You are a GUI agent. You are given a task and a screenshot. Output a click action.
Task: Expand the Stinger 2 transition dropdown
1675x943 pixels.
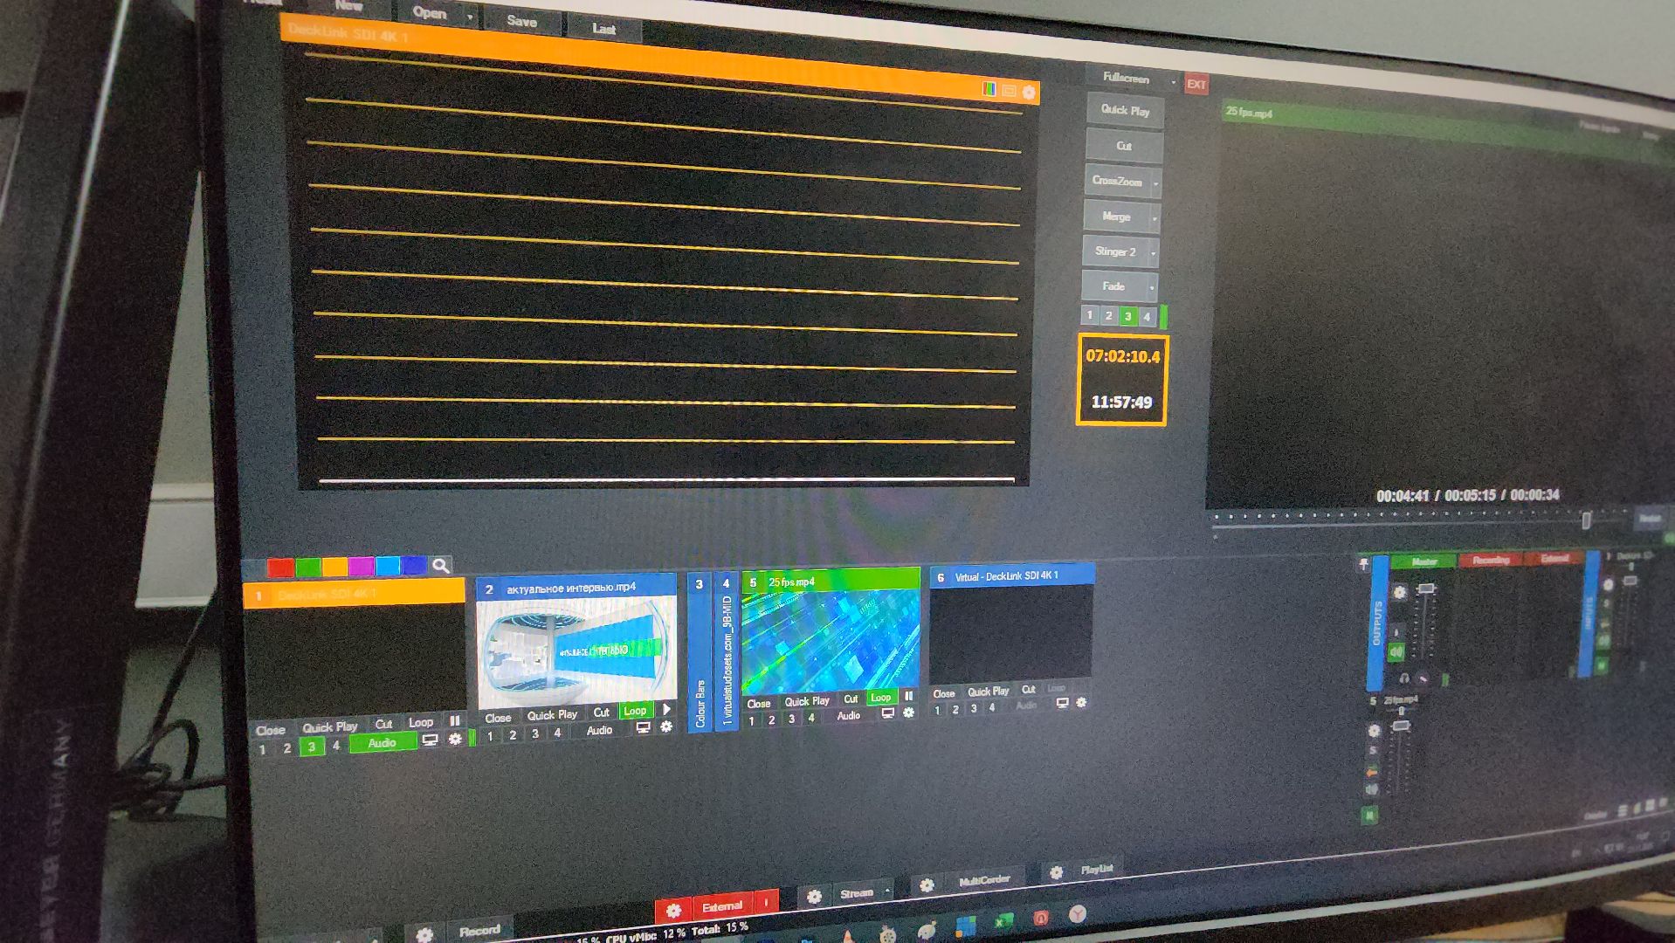click(1153, 253)
